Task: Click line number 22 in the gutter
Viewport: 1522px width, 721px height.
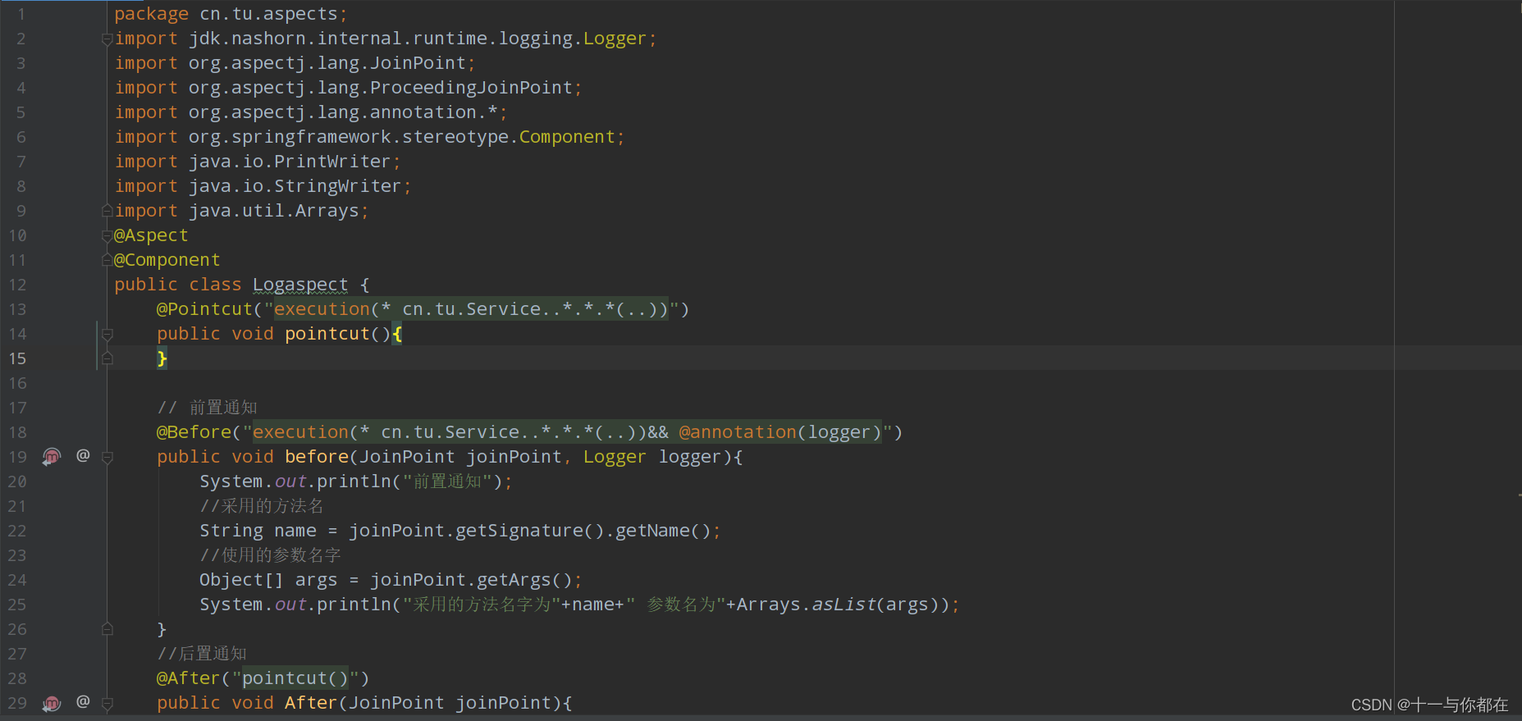Action: click(x=17, y=531)
